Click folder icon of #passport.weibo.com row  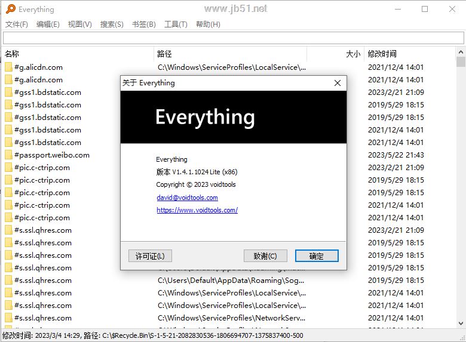pyautogui.click(x=8, y=155)
